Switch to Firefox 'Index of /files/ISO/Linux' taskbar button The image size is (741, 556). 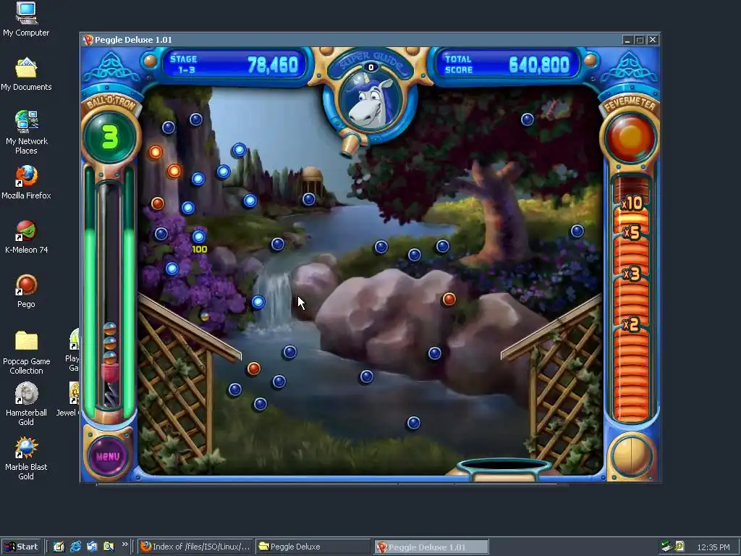pos(195,547)
